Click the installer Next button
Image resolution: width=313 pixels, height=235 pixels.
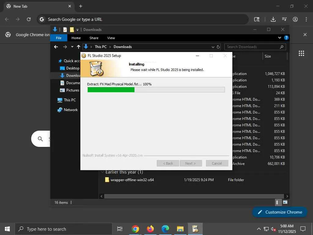click(191, 163)
